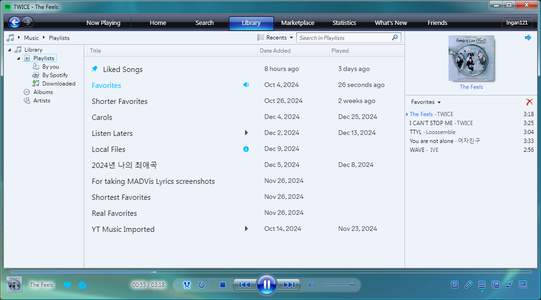The image size is (541, 300).
Task: Open Artists in the library tree
Action: click(41, 100)
